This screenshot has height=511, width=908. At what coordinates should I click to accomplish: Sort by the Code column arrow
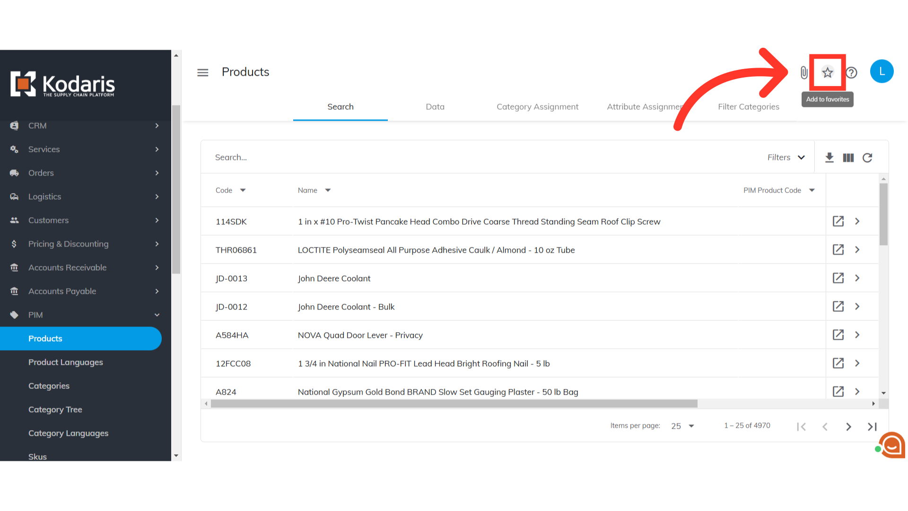point(243,190)
